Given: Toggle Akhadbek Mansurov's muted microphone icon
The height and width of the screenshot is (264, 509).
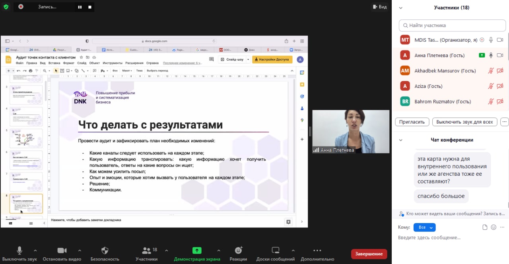Looking at the screenshot, I should point(491,71).
